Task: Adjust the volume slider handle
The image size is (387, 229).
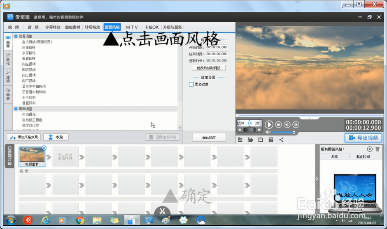Action: (x=294, y=132)
